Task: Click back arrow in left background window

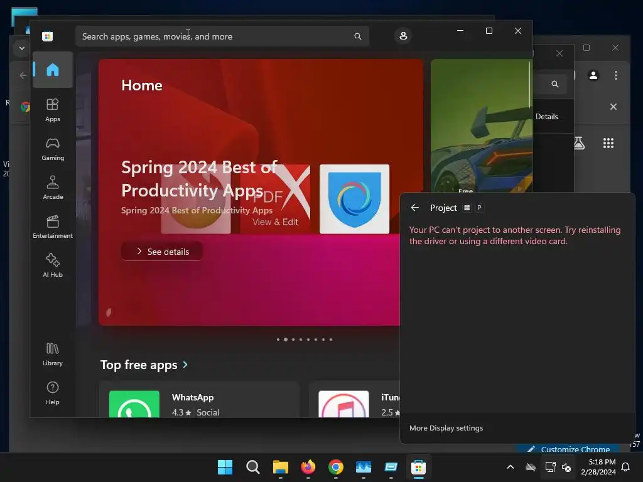Action: (23, 75)
